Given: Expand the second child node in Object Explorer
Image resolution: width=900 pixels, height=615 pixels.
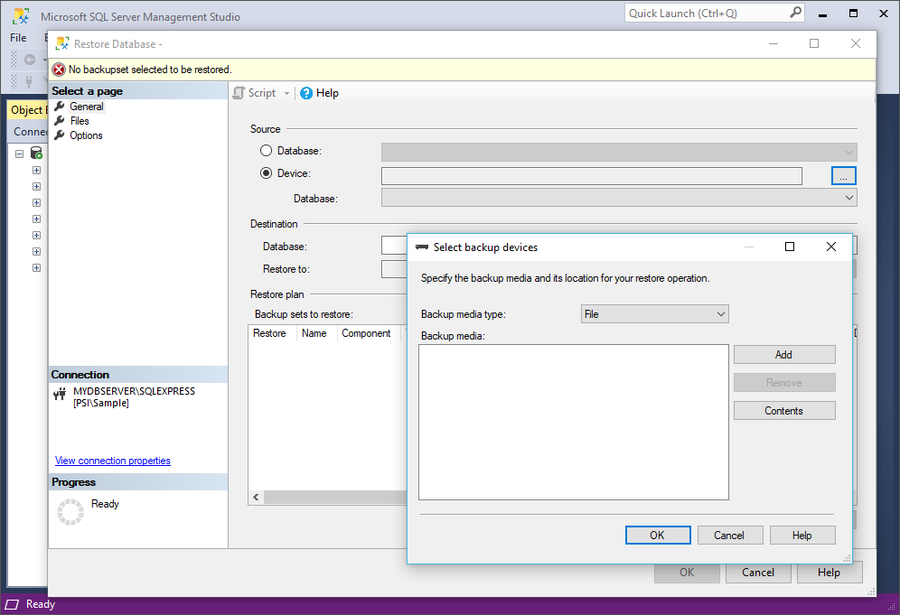Looking at the screenshot, I should coord(36,186).
